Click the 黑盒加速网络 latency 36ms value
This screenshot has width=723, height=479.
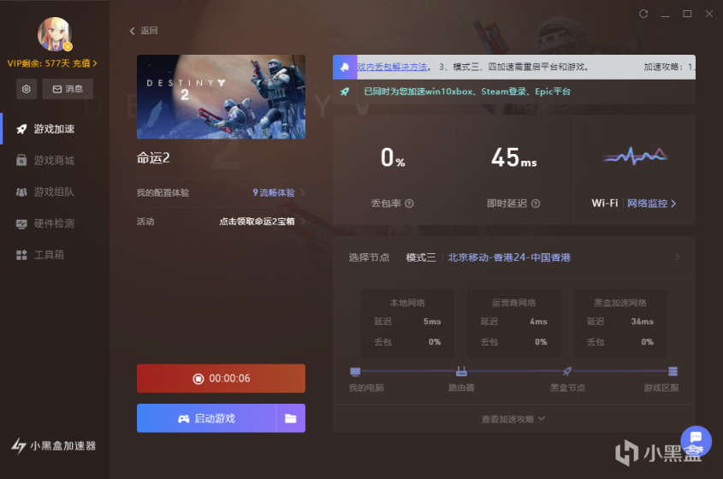643,322
